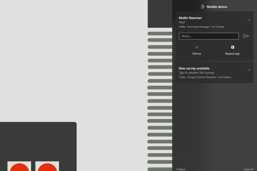
Task: Expand the New survey available notification
Action: [x=249, y=70]
